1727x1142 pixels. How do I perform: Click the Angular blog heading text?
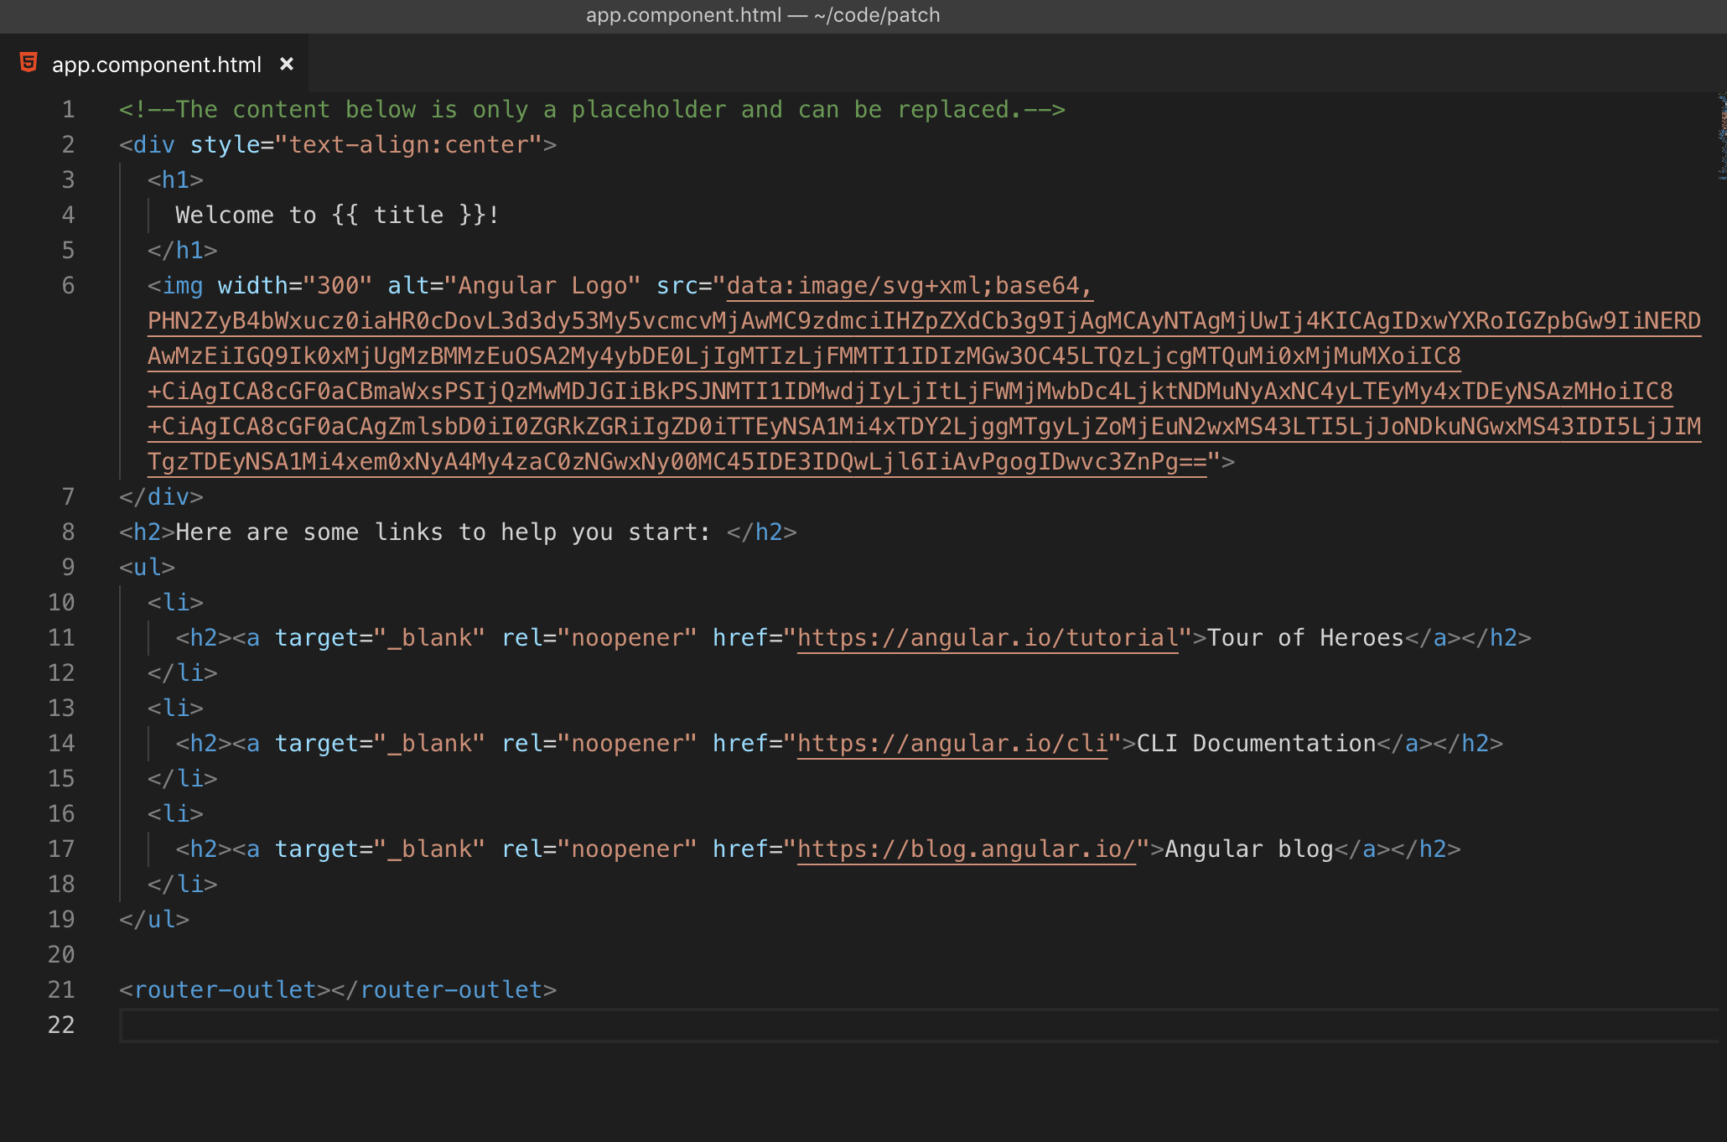click(1244, 849)
